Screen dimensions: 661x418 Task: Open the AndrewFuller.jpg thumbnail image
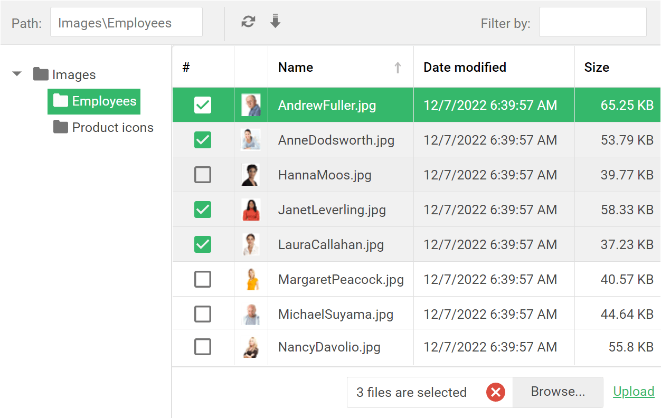[251, 105]
